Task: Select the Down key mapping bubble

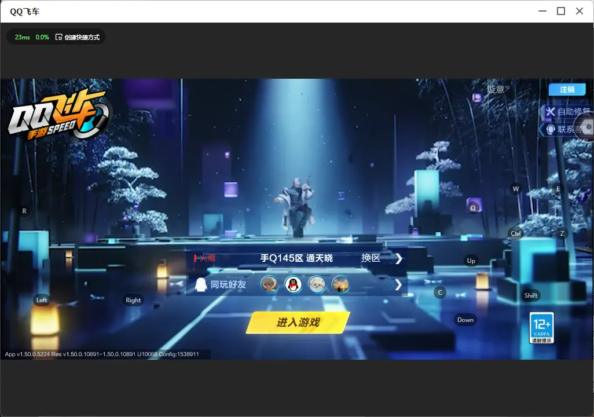Action: coord(465,320)
